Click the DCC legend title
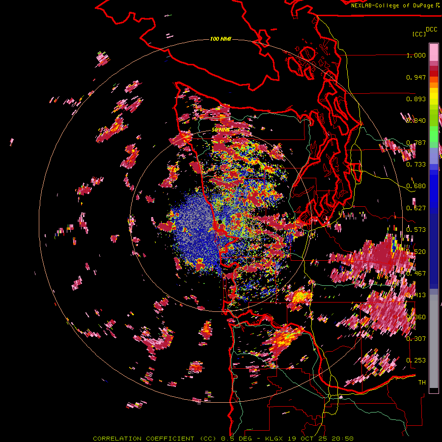 pyautogui.click(x=432, y=29)
